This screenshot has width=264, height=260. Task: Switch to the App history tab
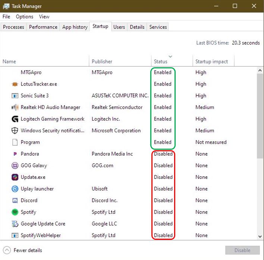[75, 27]
